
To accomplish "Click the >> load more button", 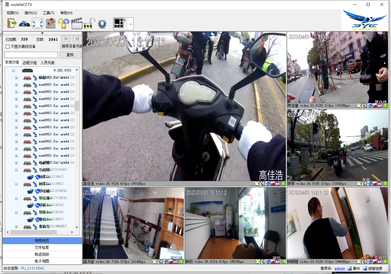I will (x=66, y=39).
